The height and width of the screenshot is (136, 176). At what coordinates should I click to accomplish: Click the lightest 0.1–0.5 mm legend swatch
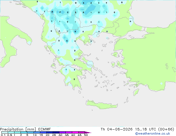coord(5,132)
